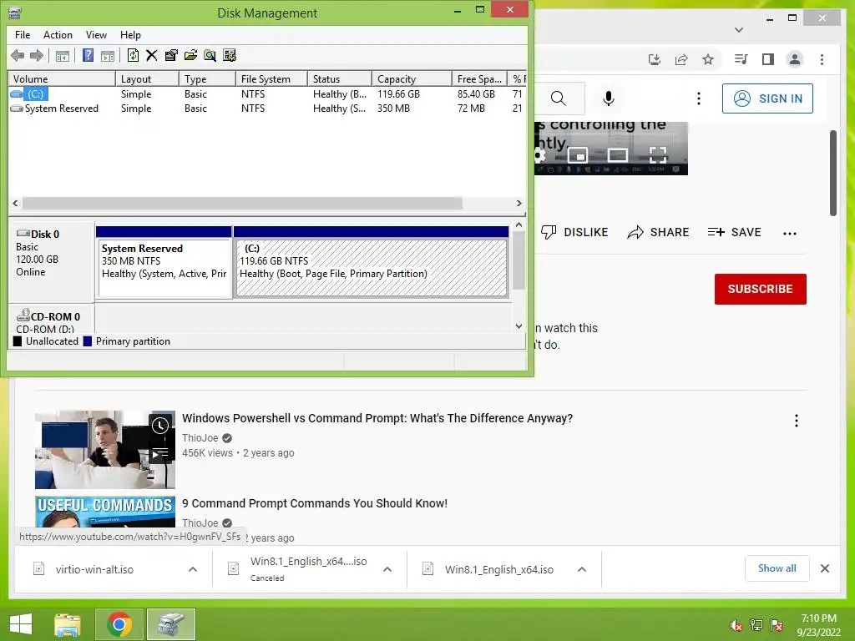Viewport: 855px width, 641px height.
Task: Select the (C:) volume row in the list
Action: [267, 93]
